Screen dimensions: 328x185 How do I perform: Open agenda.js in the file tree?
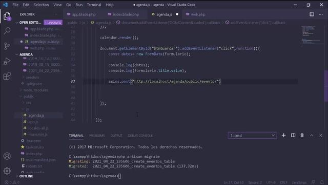click(x=36, y=115)
